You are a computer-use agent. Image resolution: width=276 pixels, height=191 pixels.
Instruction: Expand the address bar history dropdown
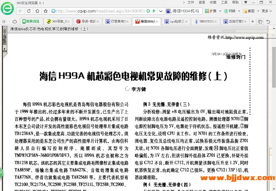point(161,11)
